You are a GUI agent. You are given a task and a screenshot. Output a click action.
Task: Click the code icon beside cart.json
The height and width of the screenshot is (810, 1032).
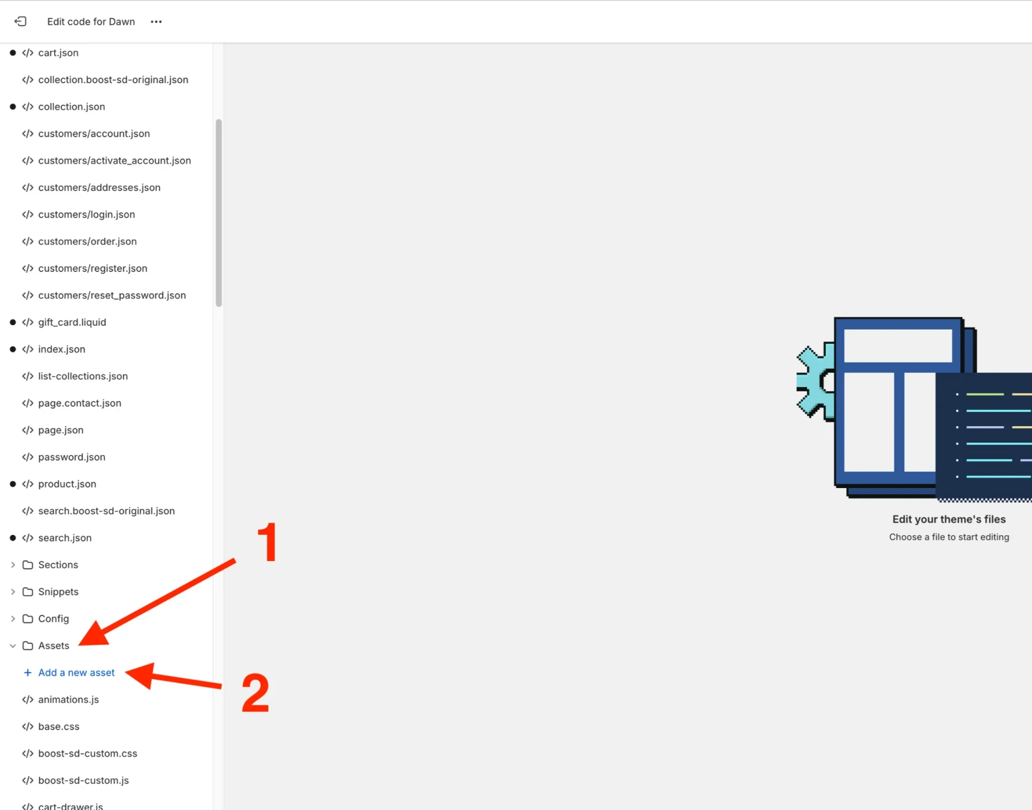[x=27, y=53]
